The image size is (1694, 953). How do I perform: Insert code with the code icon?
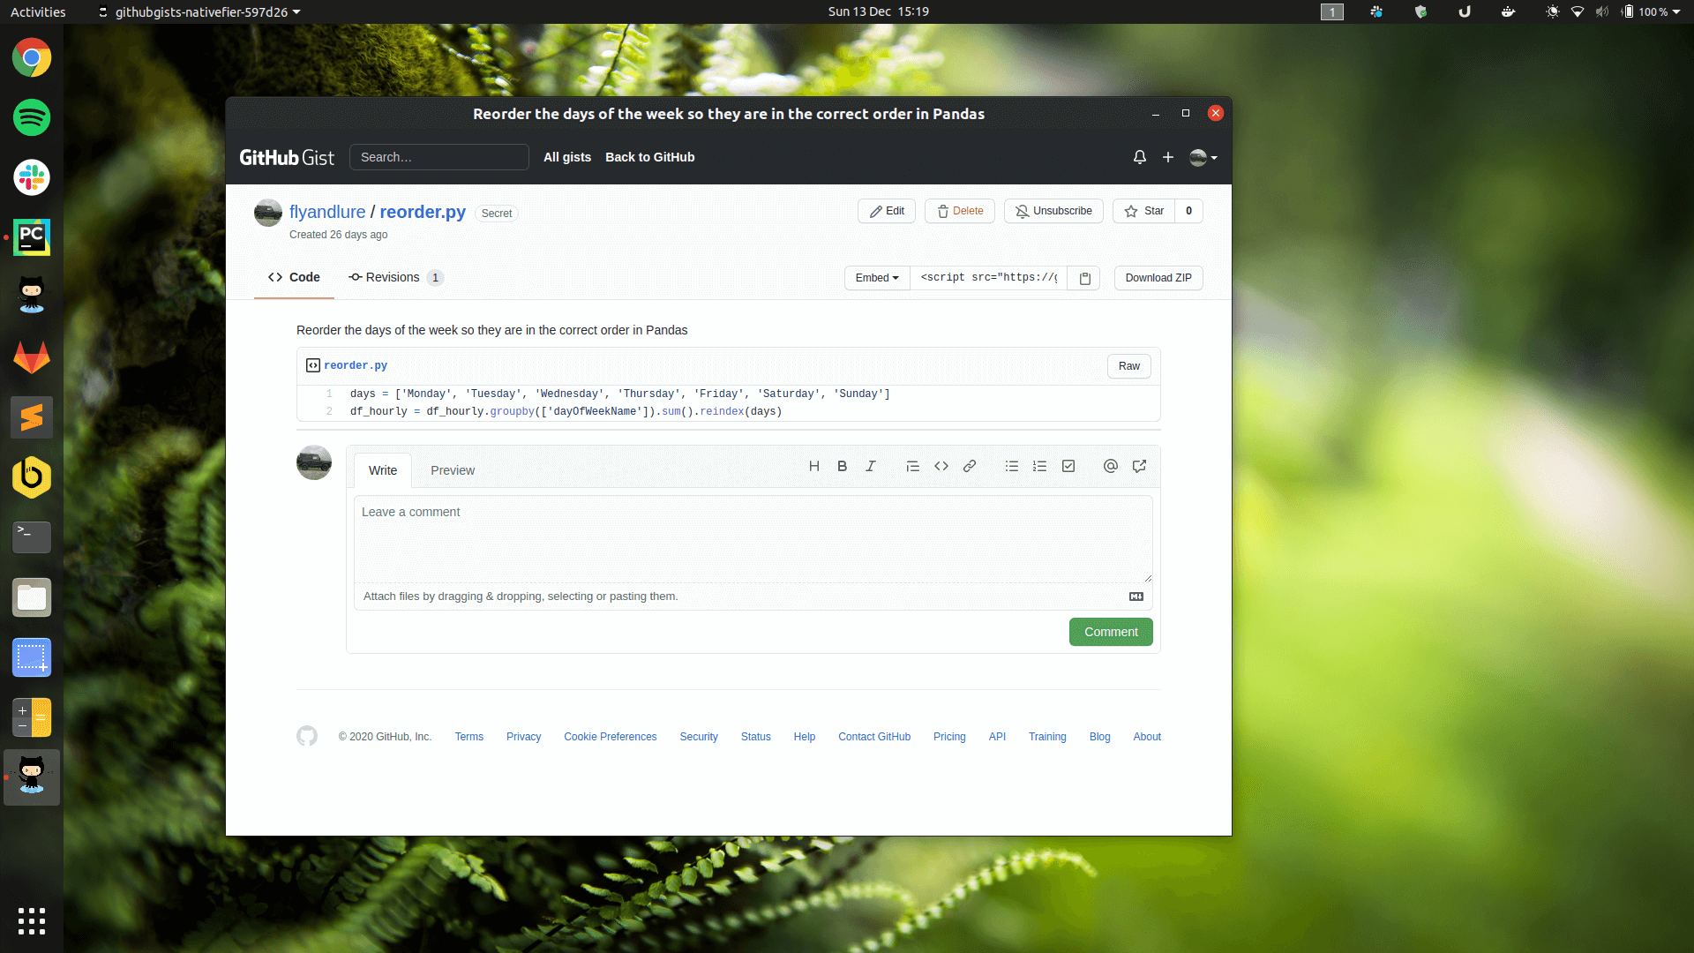click(x=941, y=466)
